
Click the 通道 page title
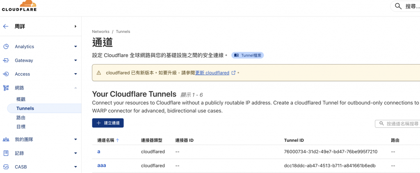[x=102, y=42]
